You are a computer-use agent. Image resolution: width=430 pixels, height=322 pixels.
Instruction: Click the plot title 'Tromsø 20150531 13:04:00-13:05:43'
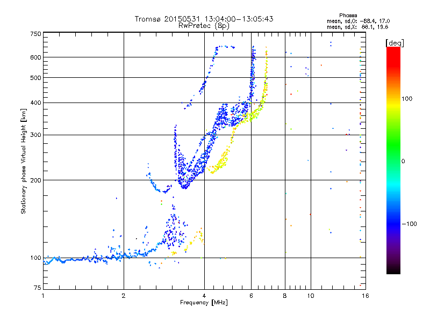point(204,19)
